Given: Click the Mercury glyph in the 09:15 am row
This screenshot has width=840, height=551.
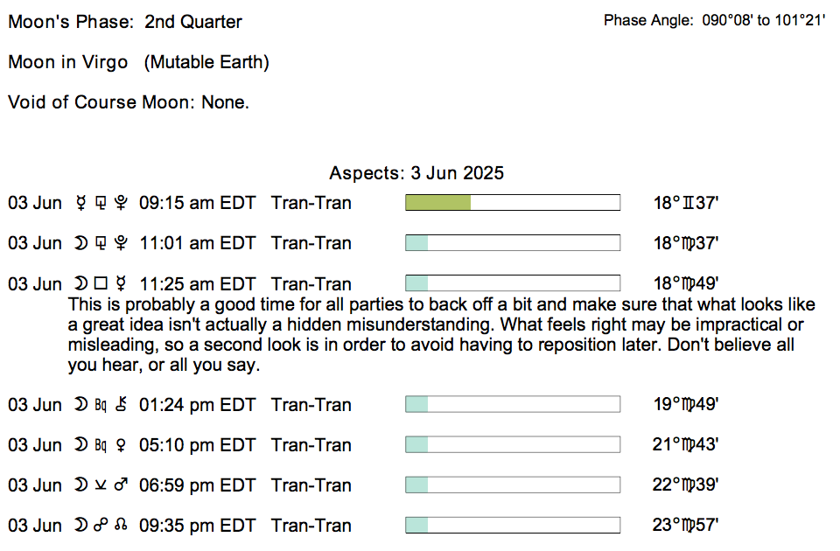Looking at the screenshot, I should [80, 204].
